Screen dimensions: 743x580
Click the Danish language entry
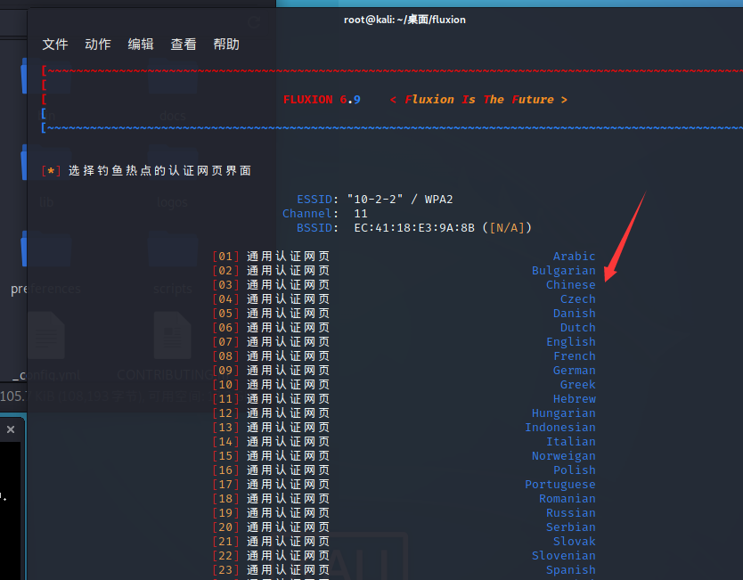(x=574, y=314)
